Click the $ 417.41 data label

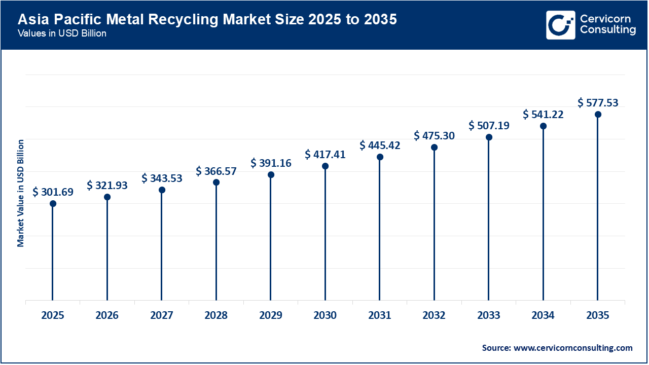326,154
